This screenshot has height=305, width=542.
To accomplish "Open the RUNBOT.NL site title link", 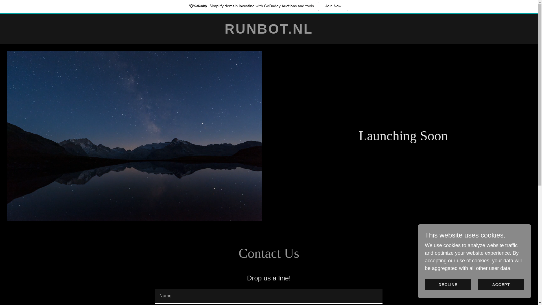I will (268, 29).
